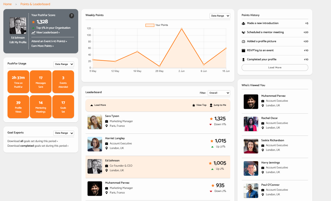This screenshot has height=201, width=331.
Task: Open the Profile Views usage tile
Action: pyautogui.click(x=18, y=107)
